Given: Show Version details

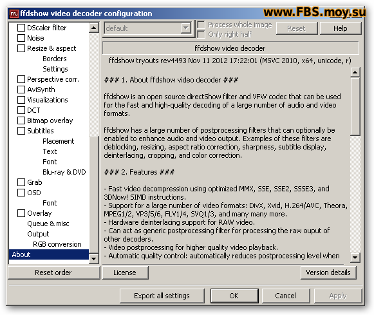Looking at the screenshot, I should [x=328, y=272].
